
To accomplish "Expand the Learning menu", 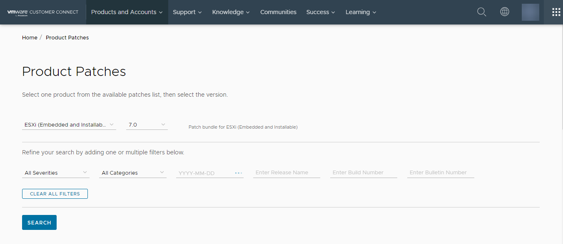I will tap(361, 12).
